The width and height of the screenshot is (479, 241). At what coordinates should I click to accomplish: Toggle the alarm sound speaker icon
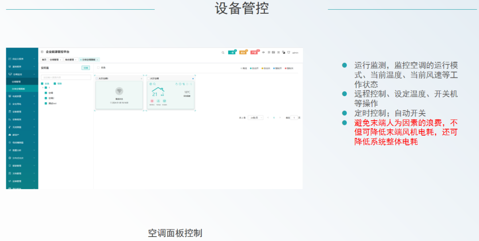[263, 52]
